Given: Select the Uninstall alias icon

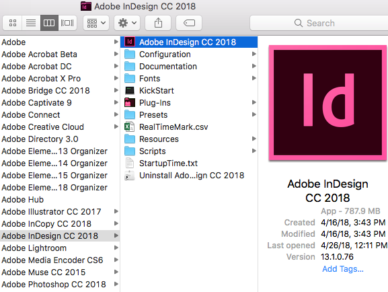Looking at the screenshot, I should tap(130, 175).
